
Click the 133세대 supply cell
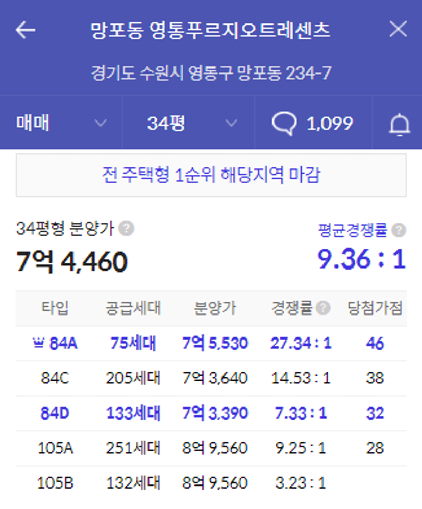133,413
